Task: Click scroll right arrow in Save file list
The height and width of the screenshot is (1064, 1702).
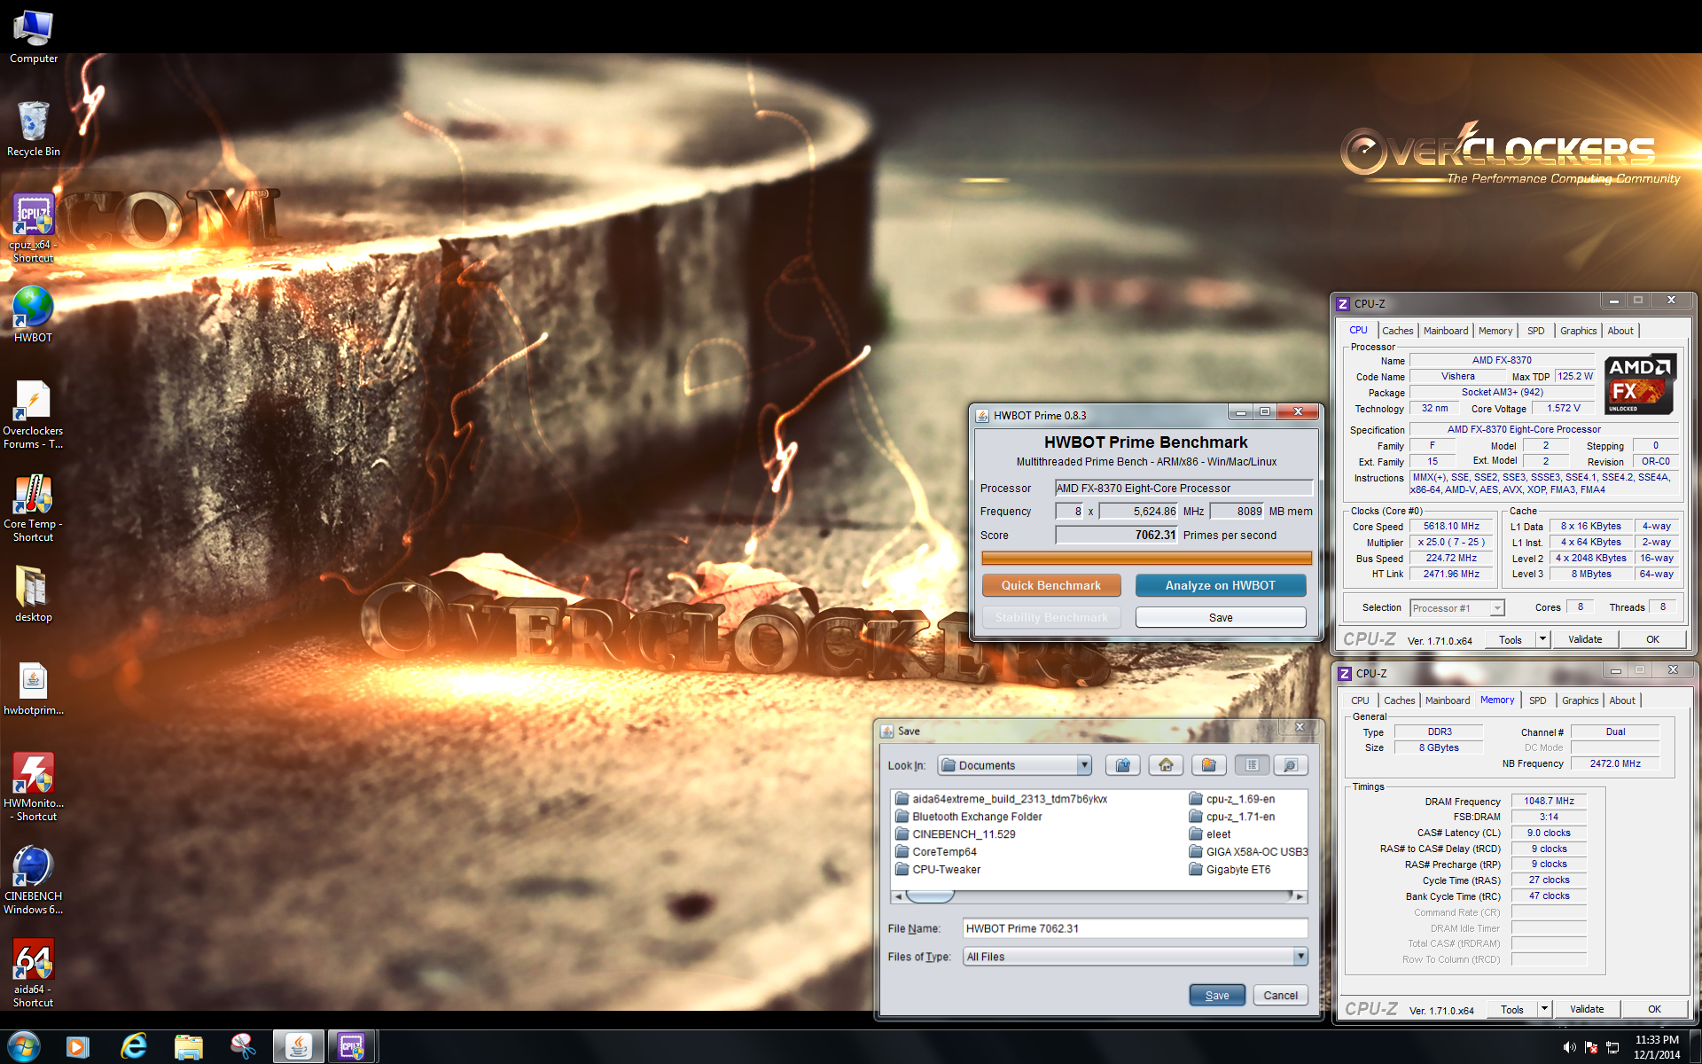Action: click(1300, 896)
